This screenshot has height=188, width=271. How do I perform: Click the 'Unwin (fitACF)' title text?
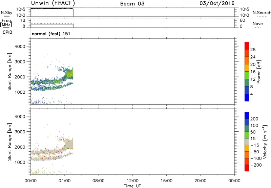tap(53, 3)
